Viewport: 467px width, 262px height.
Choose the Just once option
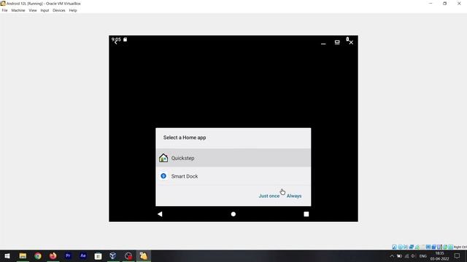(x=269, y=196)
